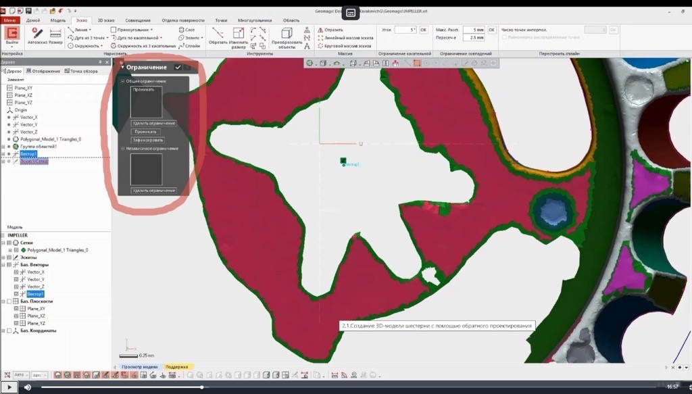Click the Проникать button

[145, 132]
